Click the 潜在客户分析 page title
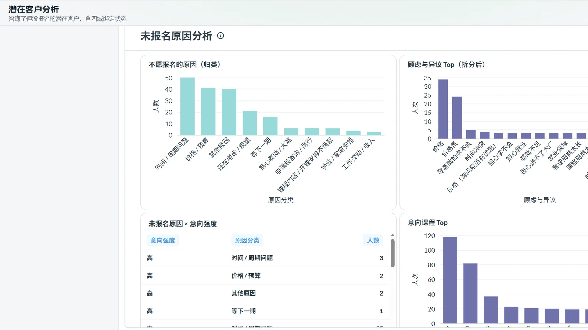Screen dimensions: 588x330 click(33, 9)
